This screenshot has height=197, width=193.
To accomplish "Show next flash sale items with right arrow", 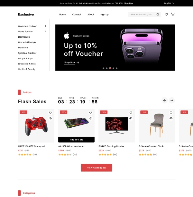I will [172, 100].
